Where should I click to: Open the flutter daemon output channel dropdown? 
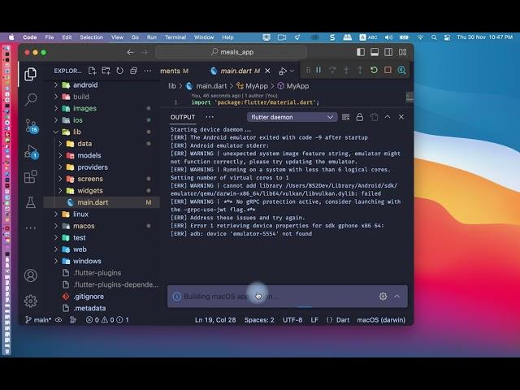[x=292, y=117]
